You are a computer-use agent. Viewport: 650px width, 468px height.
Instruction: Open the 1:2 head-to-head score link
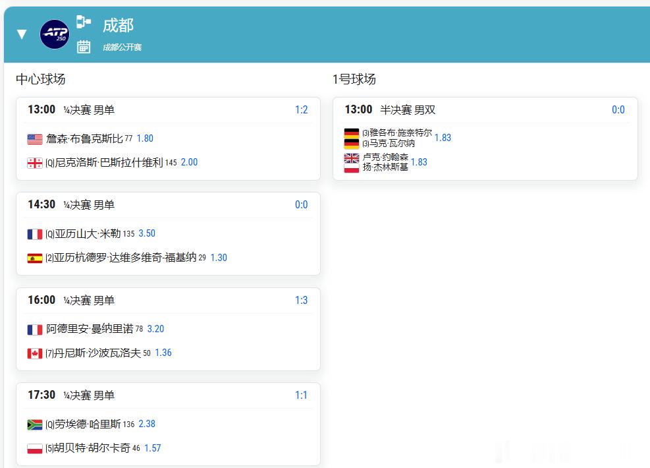click(302, 110)
